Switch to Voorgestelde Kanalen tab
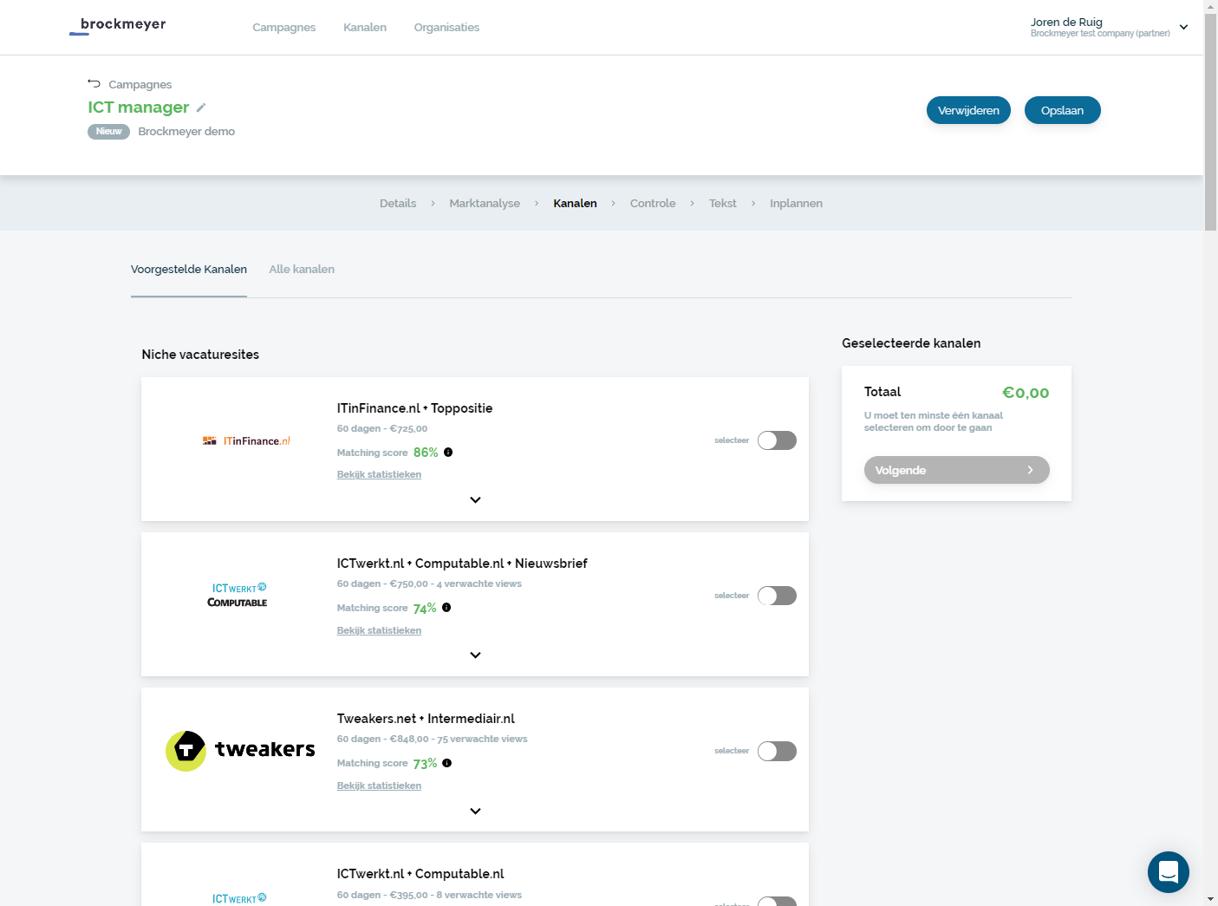 [189, 270]
